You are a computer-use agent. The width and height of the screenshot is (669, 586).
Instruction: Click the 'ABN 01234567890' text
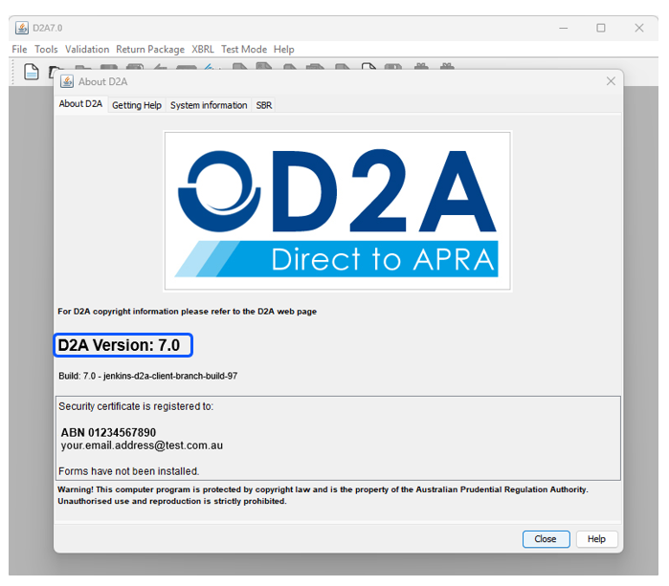pos(108,433)
